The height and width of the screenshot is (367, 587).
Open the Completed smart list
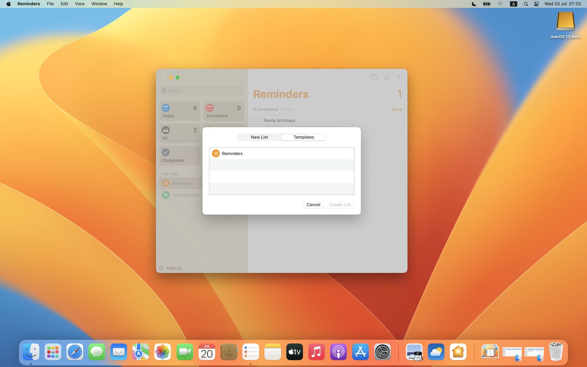[x=180, y=156]
